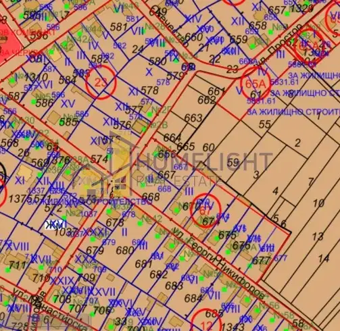
Task: Click the red circle labeled 23
Action: point(100,82)
